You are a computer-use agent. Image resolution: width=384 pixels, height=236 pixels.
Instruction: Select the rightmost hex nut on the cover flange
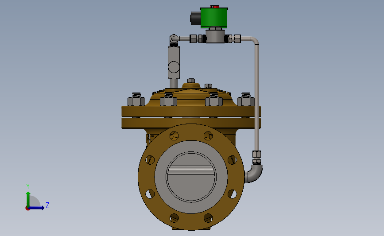[x=246, y=101]
